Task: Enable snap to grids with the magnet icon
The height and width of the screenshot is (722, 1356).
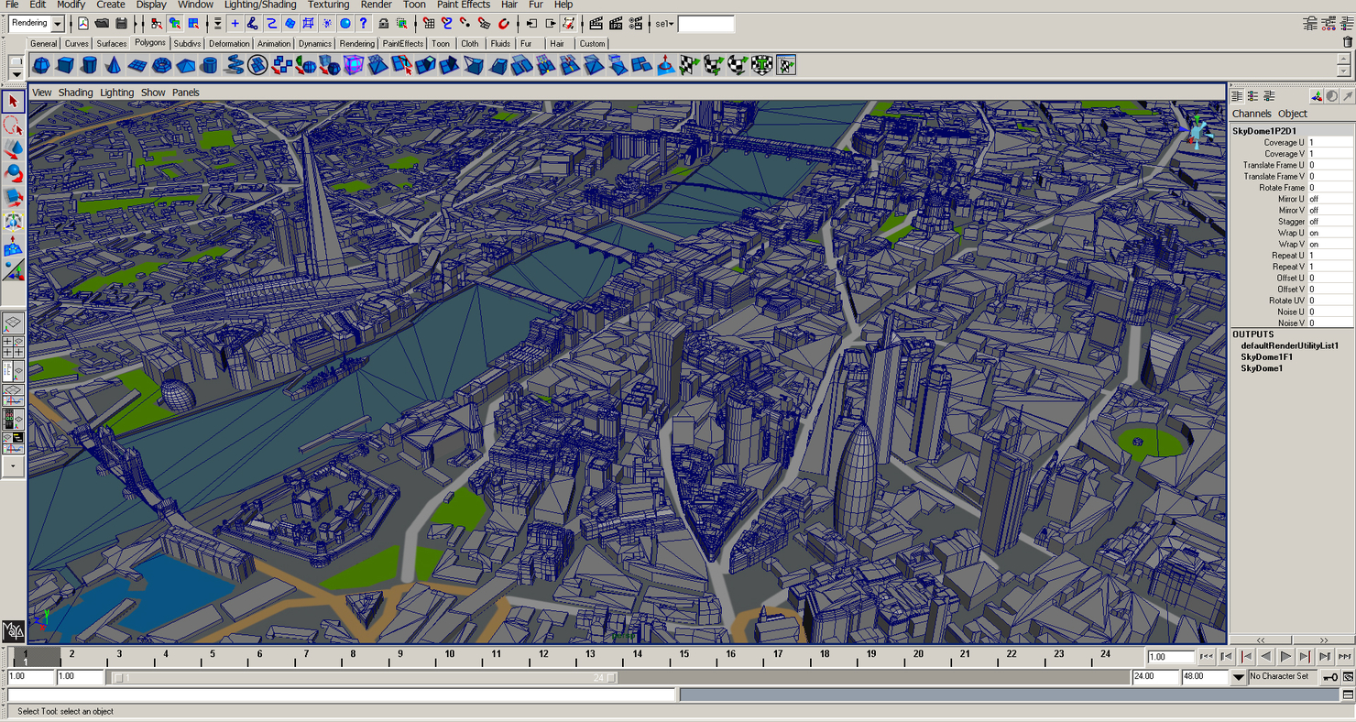Action: pyautogui.click(x=430, y=23)
